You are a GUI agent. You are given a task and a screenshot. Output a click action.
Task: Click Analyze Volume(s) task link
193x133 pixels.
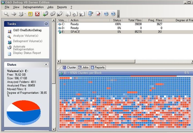[26, 36]
